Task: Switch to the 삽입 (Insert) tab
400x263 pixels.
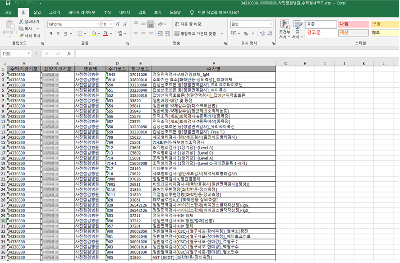Action: [37, 12]
